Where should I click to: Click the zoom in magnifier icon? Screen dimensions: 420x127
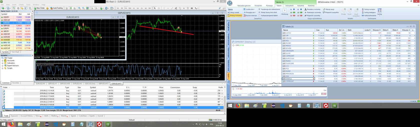79,8
